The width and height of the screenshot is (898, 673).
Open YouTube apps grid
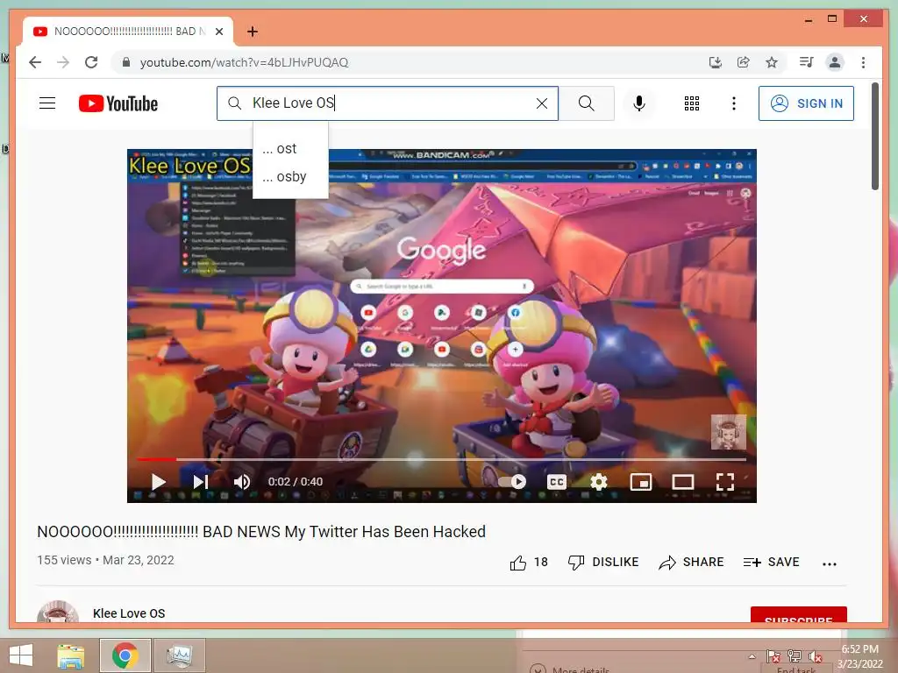692,103
